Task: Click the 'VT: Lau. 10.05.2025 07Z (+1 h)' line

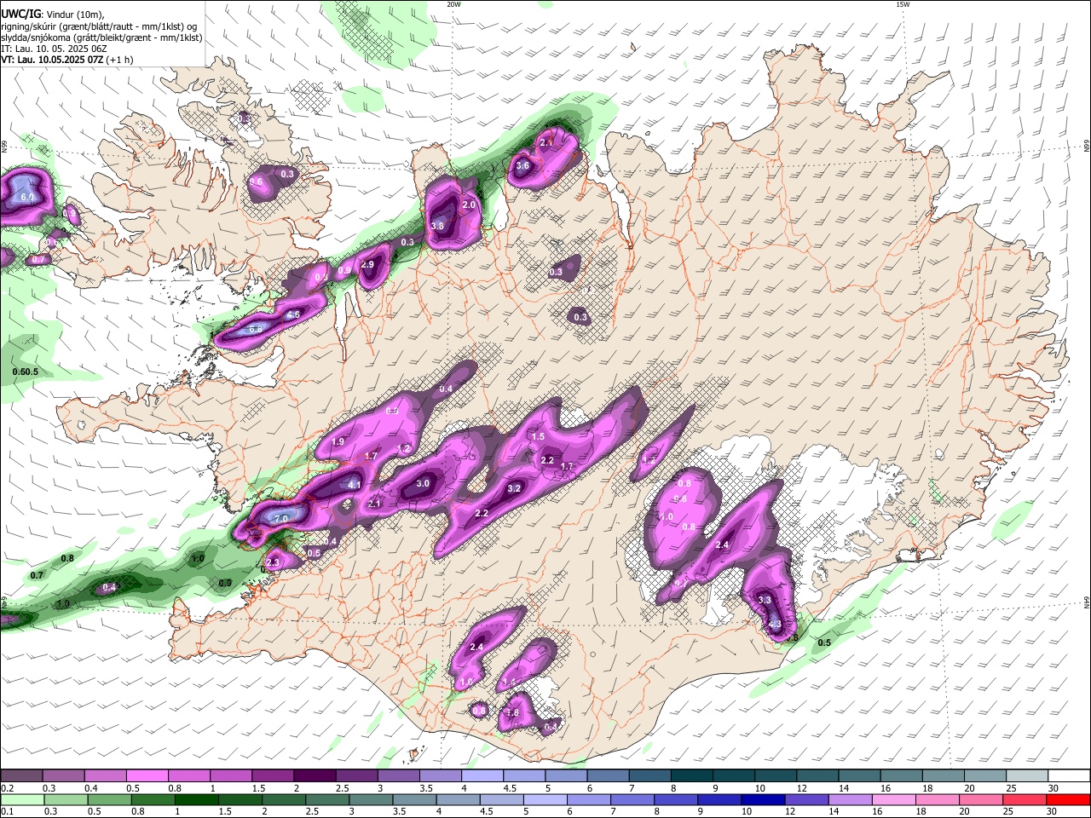Action: [67, 60]
